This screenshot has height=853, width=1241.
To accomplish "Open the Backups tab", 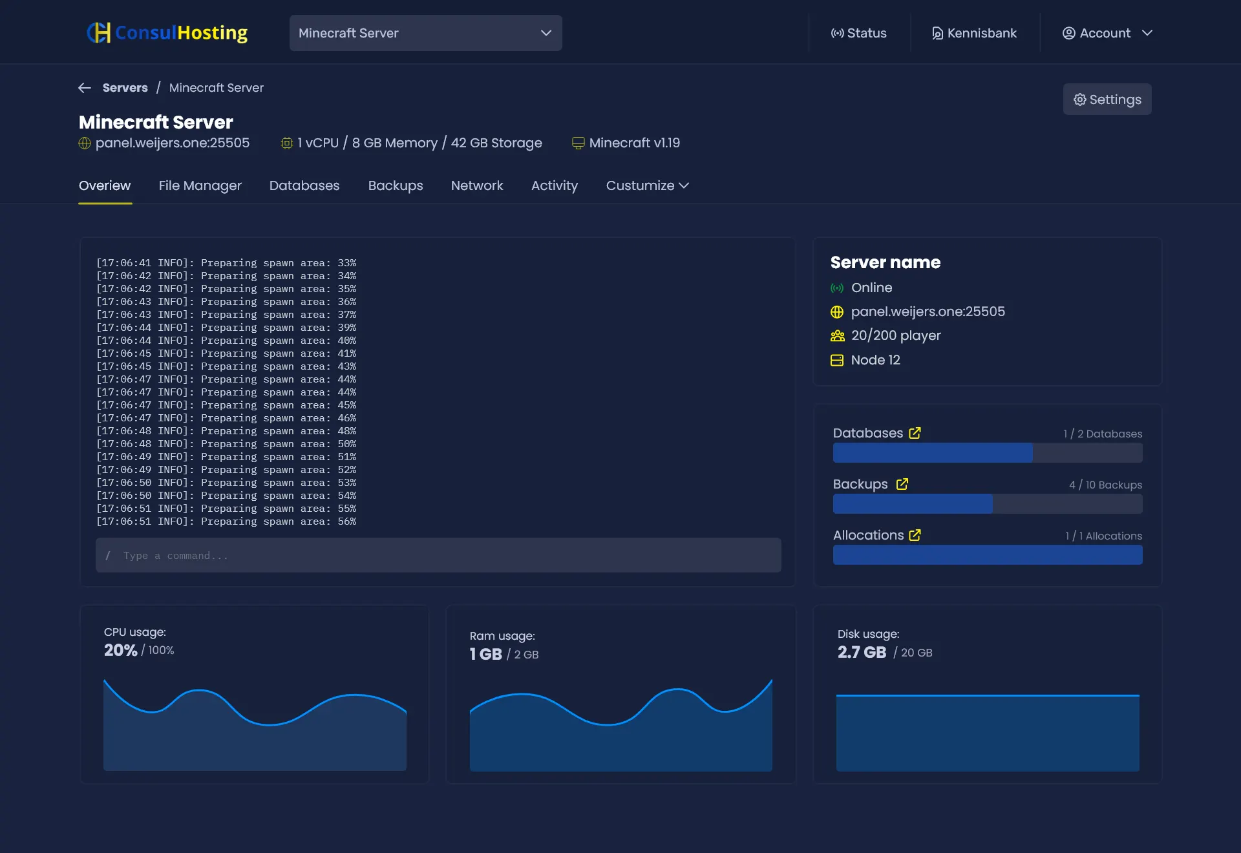I will pyautogui.click(x=395, y=186).
